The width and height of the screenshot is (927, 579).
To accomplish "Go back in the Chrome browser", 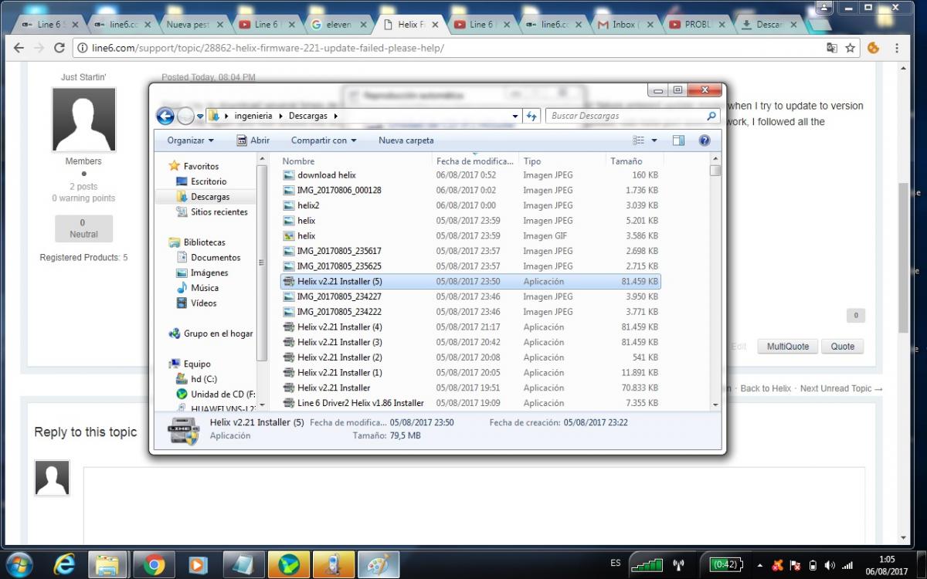I will [x=19, y=48].
